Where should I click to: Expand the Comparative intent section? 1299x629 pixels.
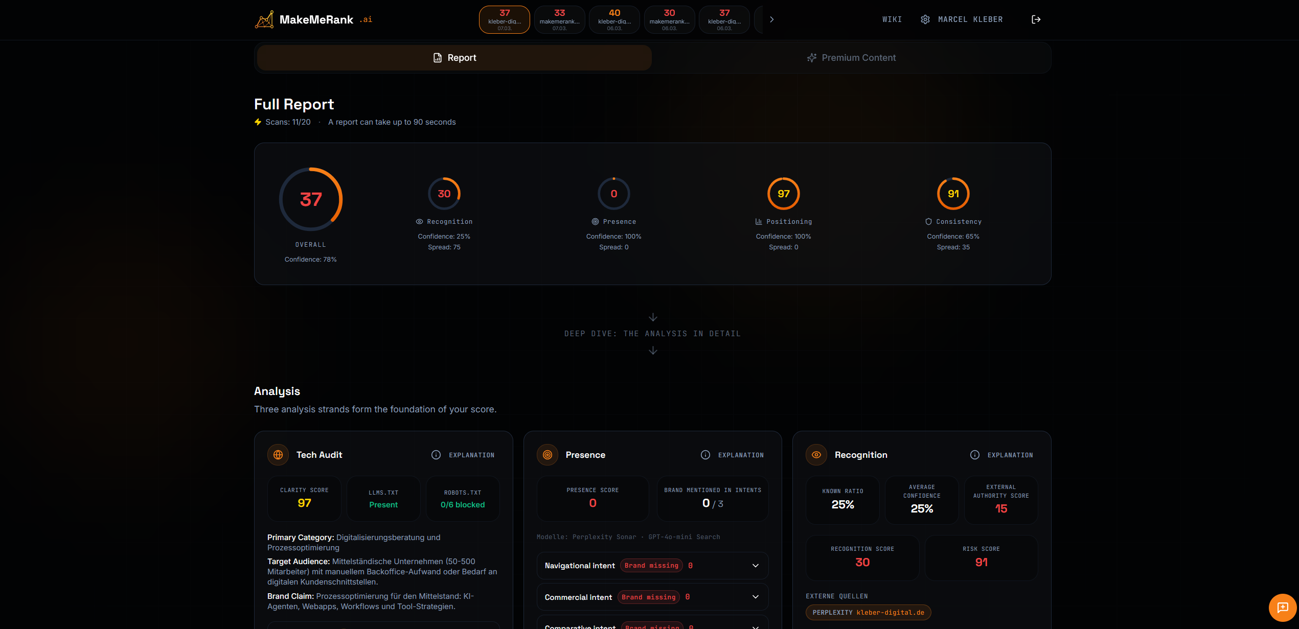tap(755, 626)
